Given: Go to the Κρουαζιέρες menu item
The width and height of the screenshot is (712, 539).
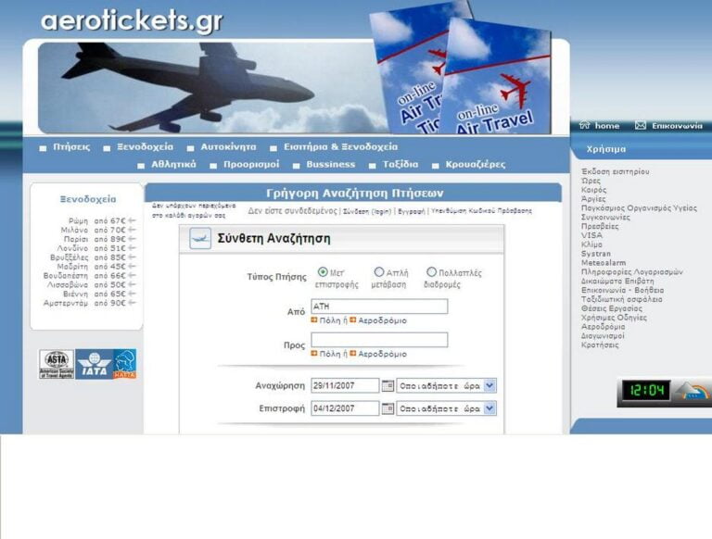Looking at the screenshot, I should (x=475, y=164).
